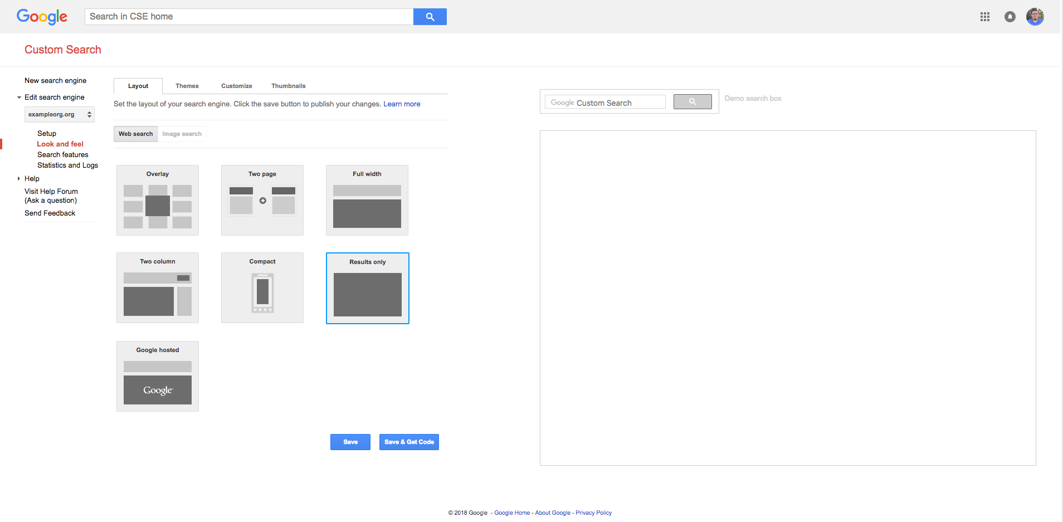Select the Full width layout
The width and height of the screenshot is (1063, 522).
(367, 200)
